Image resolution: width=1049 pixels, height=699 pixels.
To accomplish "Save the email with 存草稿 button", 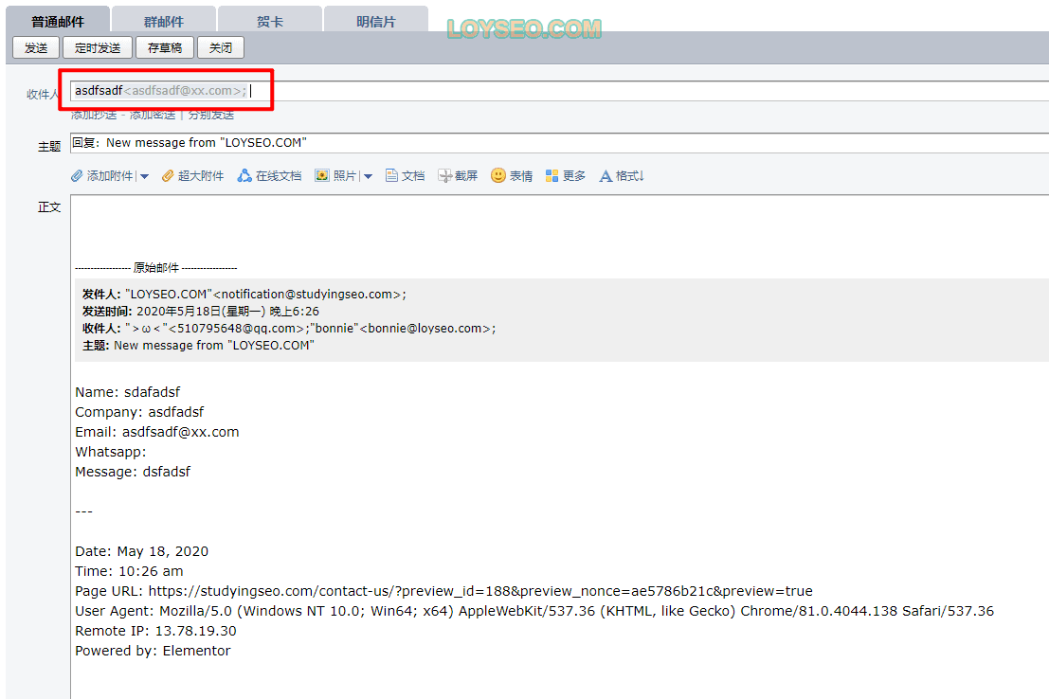I will pyautogui.click(x=165, y=47).
